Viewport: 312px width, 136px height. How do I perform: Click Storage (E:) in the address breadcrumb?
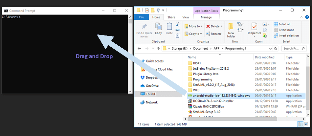[180, 48]
